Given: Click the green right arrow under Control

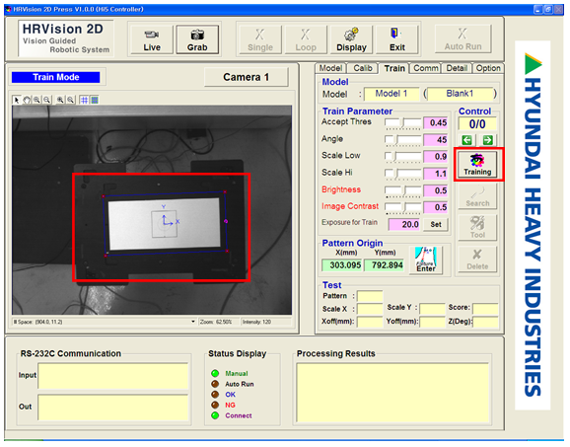Looking at the screenshot, I should point(487,140).
